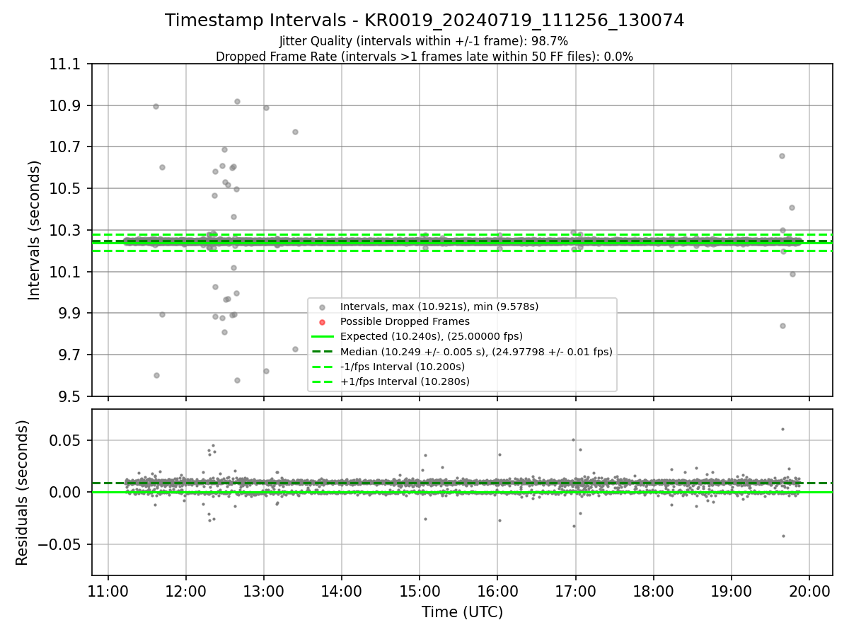Screen dimensions: 849x637
Task: Click the 11:00 time tick label
Action: 108,591
